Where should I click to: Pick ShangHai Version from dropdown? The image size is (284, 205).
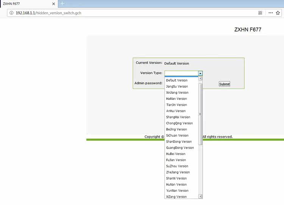(181, 117)
